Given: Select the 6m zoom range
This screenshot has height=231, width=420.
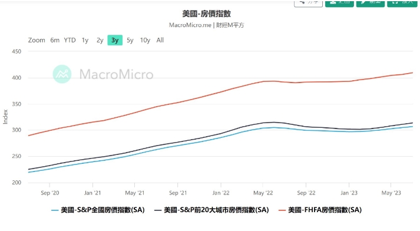Looking at the screenshot, I should tap(55, 40).
